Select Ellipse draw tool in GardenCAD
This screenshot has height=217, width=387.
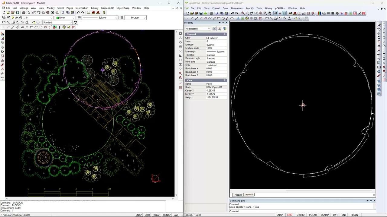tap(45, 27)
